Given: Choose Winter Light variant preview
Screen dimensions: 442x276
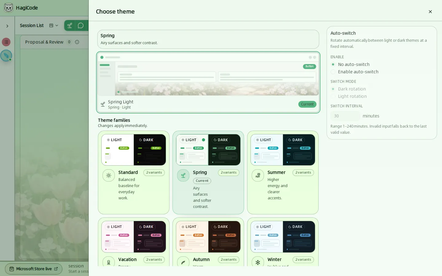Looking at the screenshot, I should (267, 237).
